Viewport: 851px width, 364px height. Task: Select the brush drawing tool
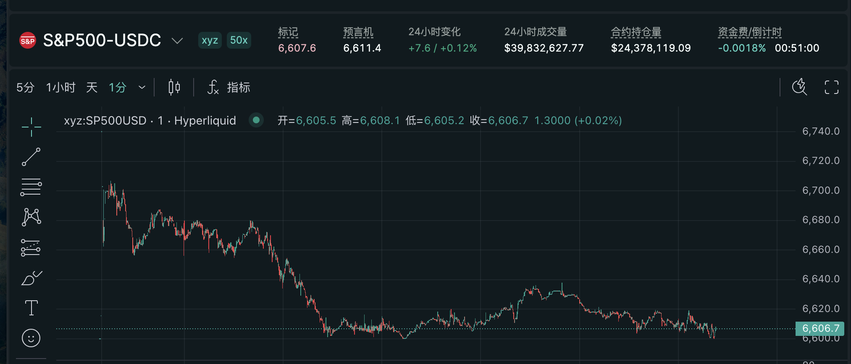point(31,278)
